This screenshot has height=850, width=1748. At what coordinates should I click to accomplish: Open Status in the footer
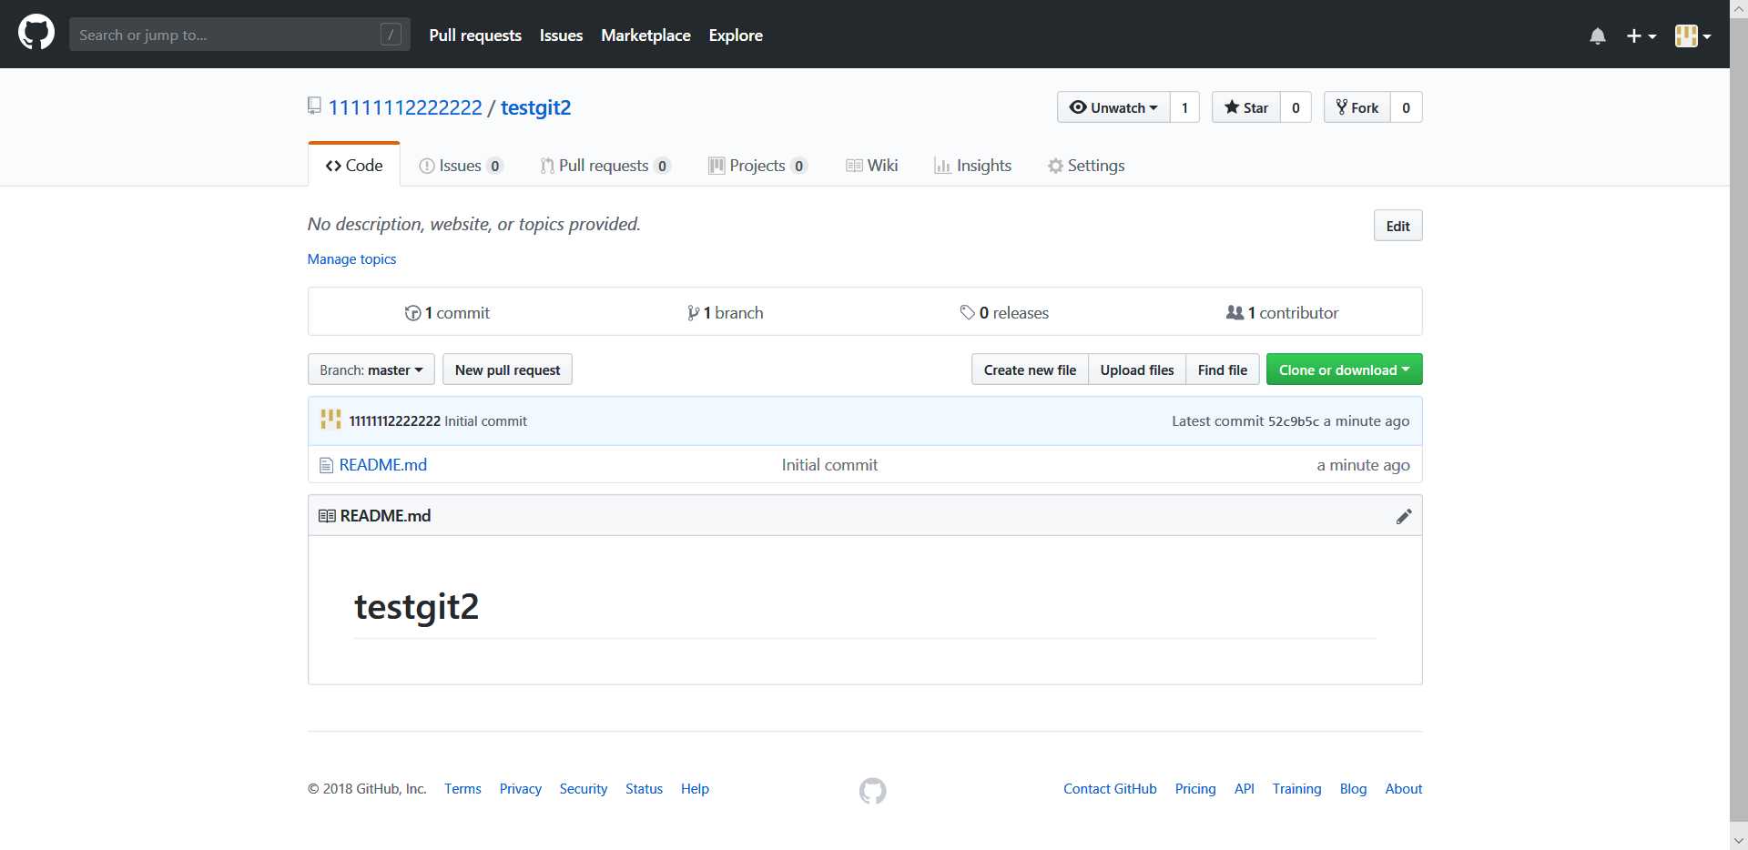pyautogui.click(x=644, y=789)
